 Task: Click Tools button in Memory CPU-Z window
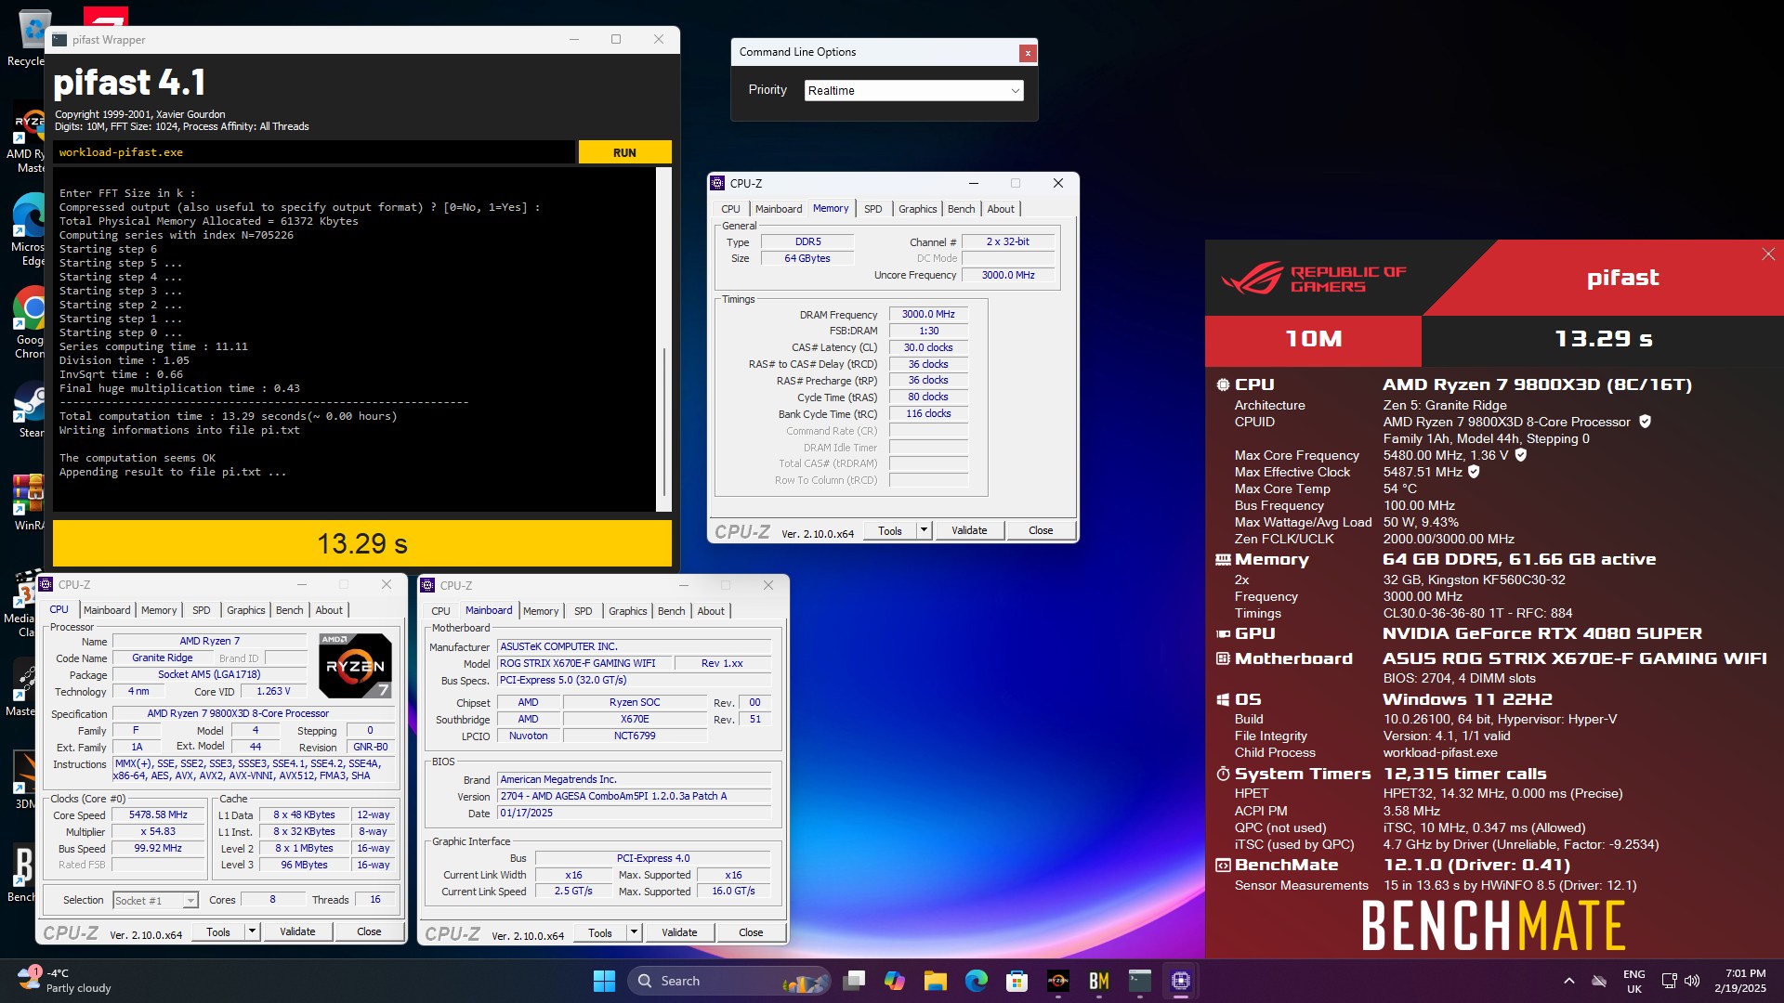(x=889, y=530)
